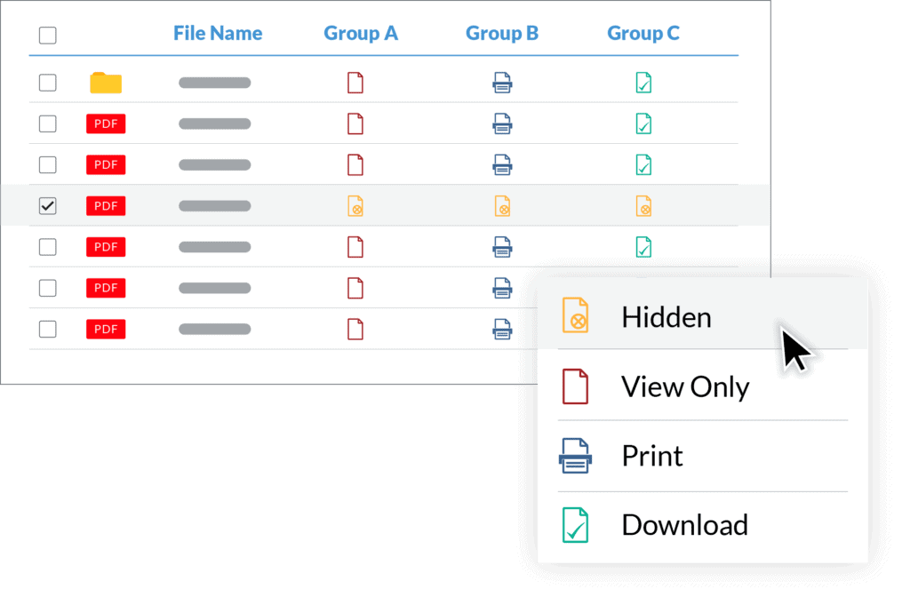The width and height of the screenshot is (910, 605).
Task: Pick Print in the permission menu
Action: 651,456
